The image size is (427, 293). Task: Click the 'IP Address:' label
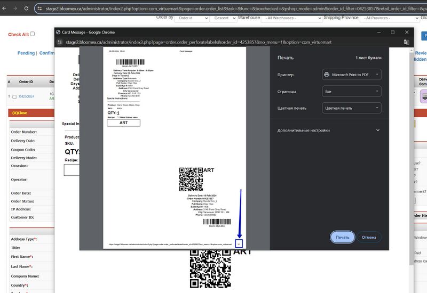point(21,209)
